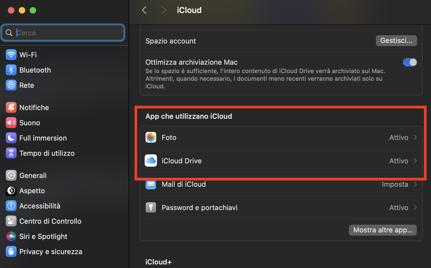Click the Full immersion moon icon
Image resolution: width=431 pixels, height=268 pixels.
[x=11, y=138]
